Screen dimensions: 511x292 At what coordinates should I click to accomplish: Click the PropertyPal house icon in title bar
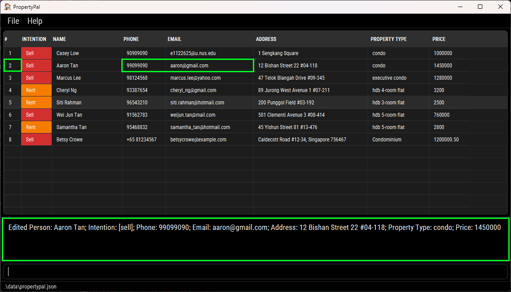8,7
